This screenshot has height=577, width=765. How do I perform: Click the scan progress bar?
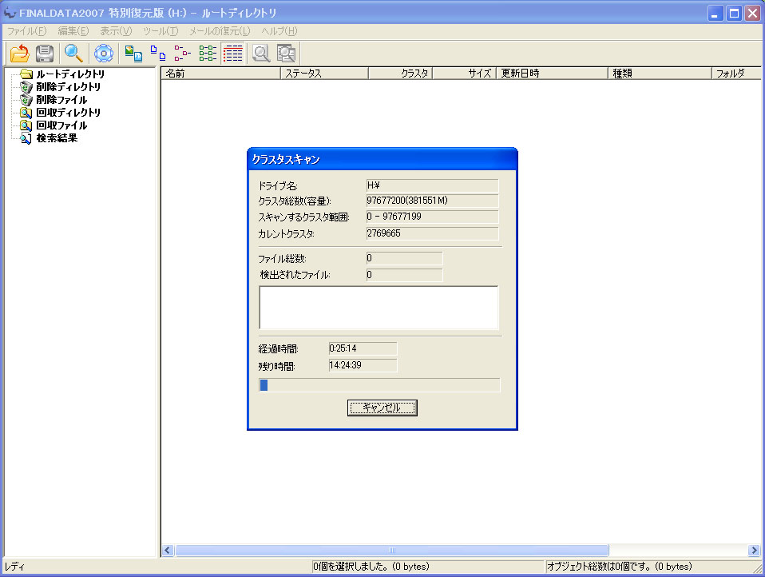coord(379,385)
